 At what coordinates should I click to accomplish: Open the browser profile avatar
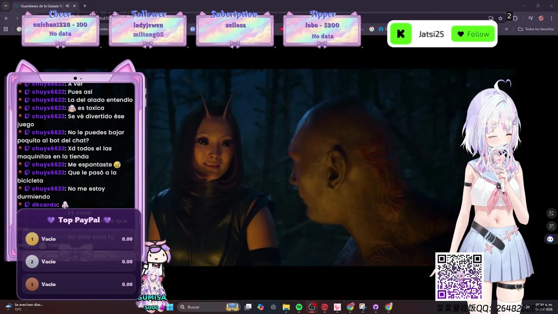541,18
